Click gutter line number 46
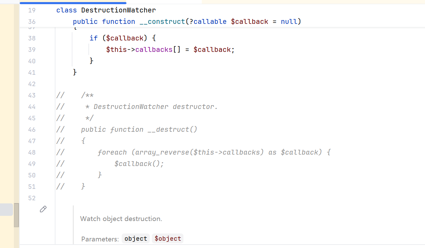425x248 pixels. [x=32, y=129]
